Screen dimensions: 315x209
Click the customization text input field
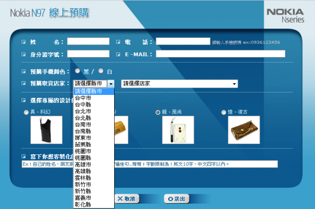point(150,164)
